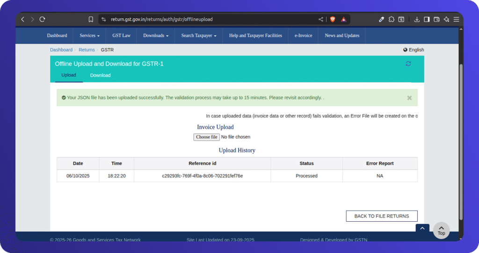Click the Choose file button

(x=206, y=137)
